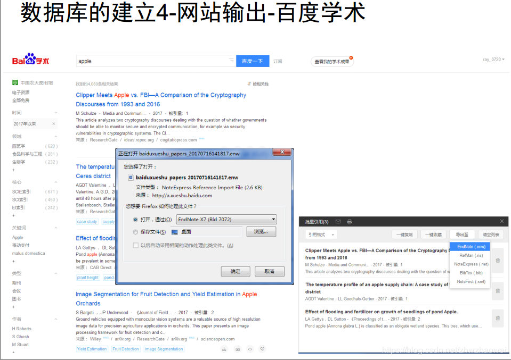Choose NoteExpress (.net) export option
The height and width of the screenshot is (360, 511).
471,264
